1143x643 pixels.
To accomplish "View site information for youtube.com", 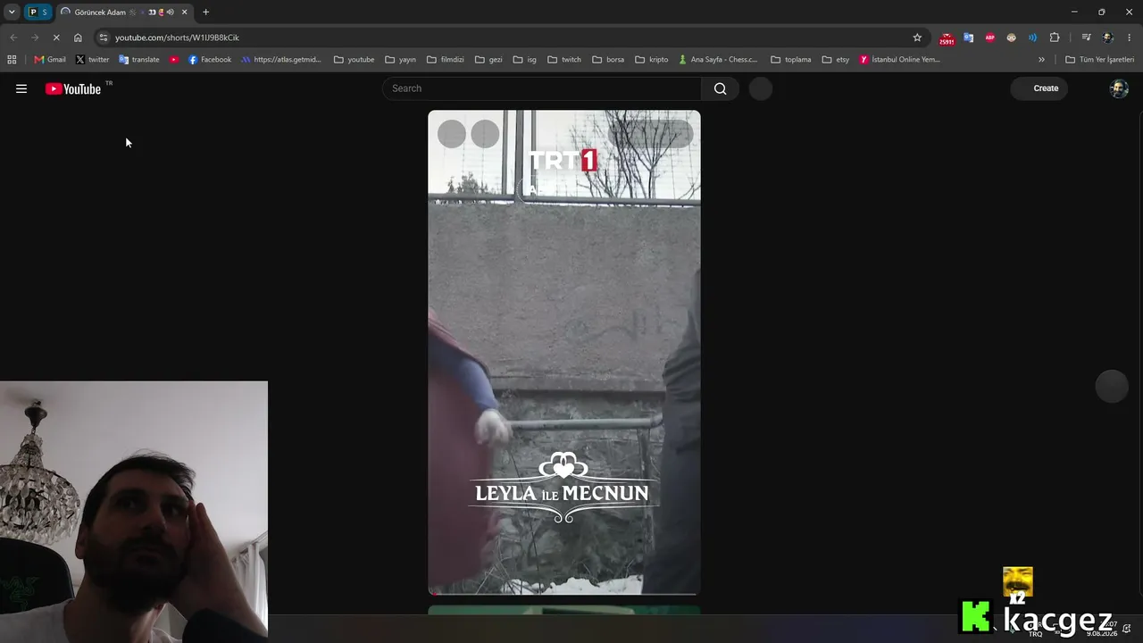I will (104, 38).
